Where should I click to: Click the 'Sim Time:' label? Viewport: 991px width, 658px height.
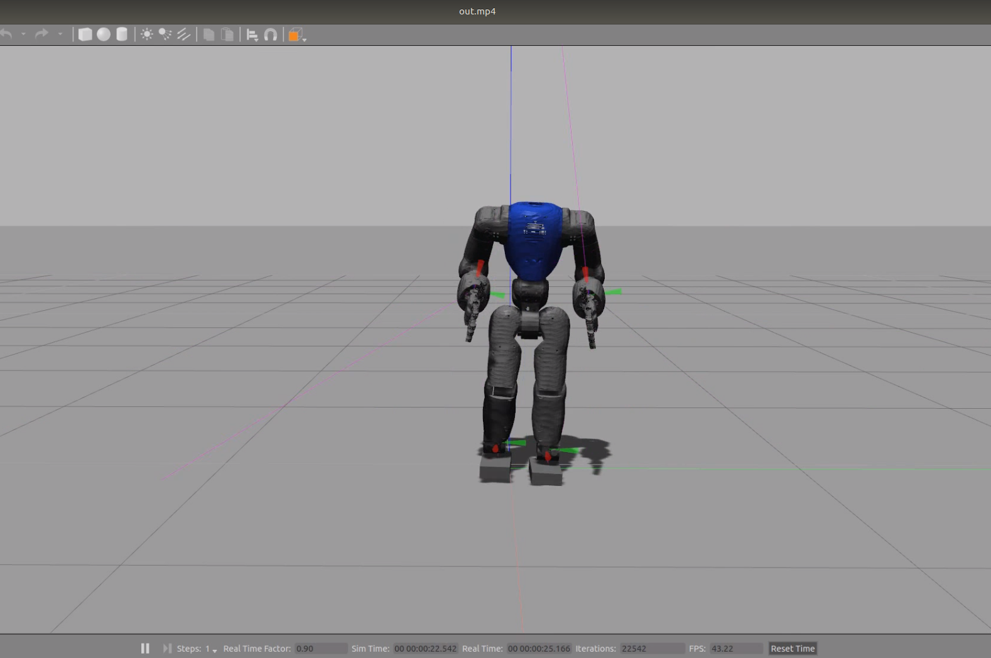pos(371,649)
